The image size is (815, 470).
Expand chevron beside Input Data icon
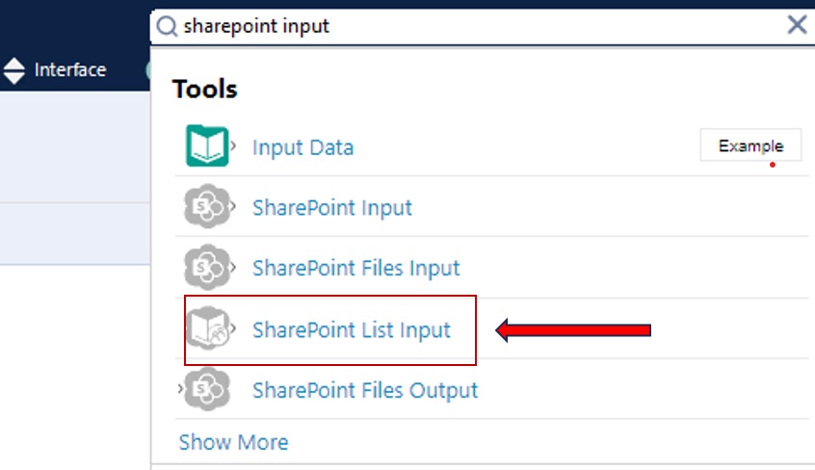(233, 145)
